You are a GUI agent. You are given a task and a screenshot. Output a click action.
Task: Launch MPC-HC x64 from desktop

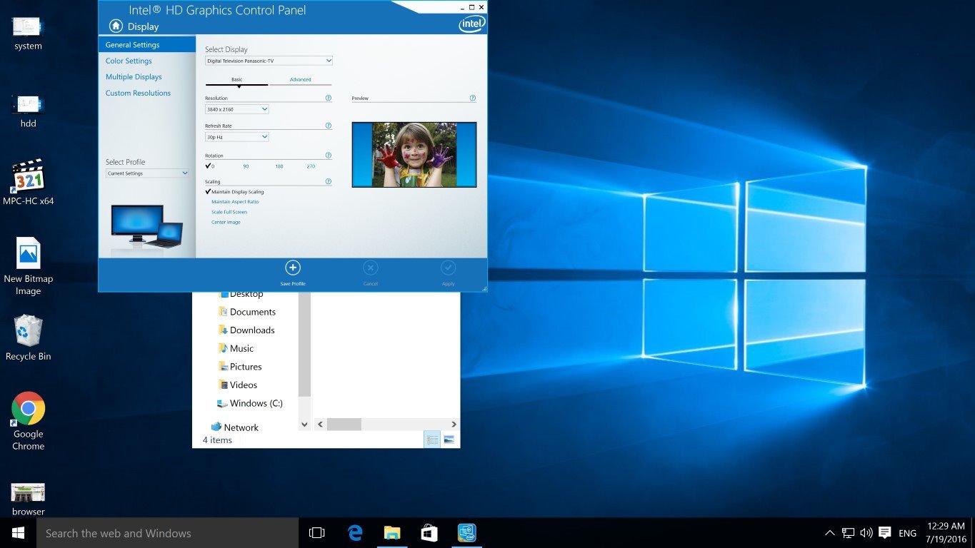click(28, 182)
